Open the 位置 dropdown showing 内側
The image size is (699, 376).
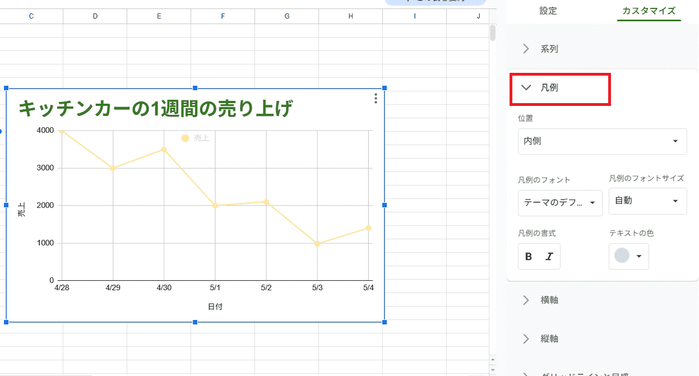(x=602, y=141)
